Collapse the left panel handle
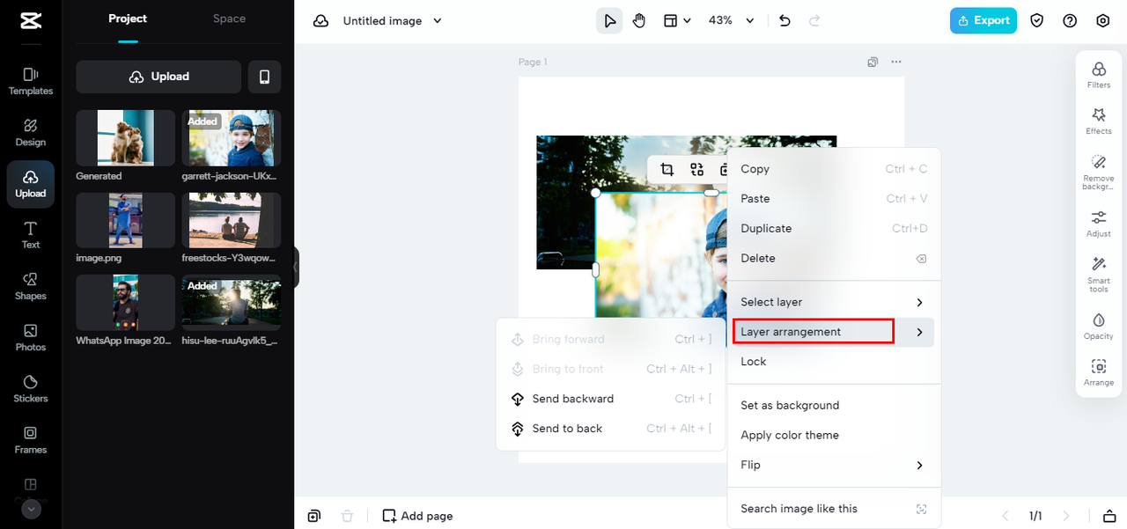1127x529 pixels. tap(296, 267)
